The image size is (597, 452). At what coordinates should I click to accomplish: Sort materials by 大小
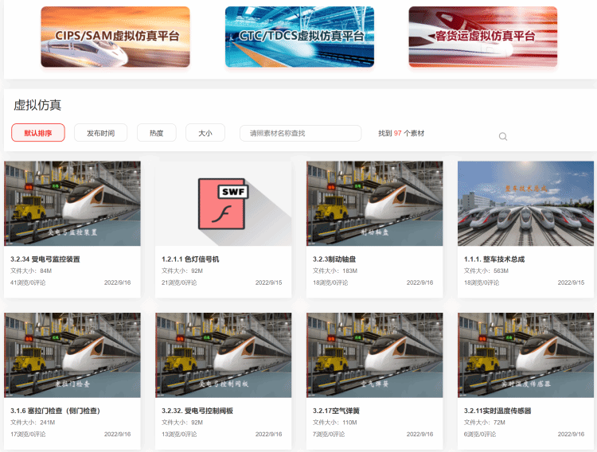click(x=205, y=133)
